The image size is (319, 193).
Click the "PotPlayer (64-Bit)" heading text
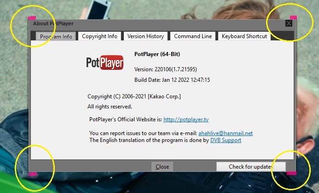tap(157, 54)
